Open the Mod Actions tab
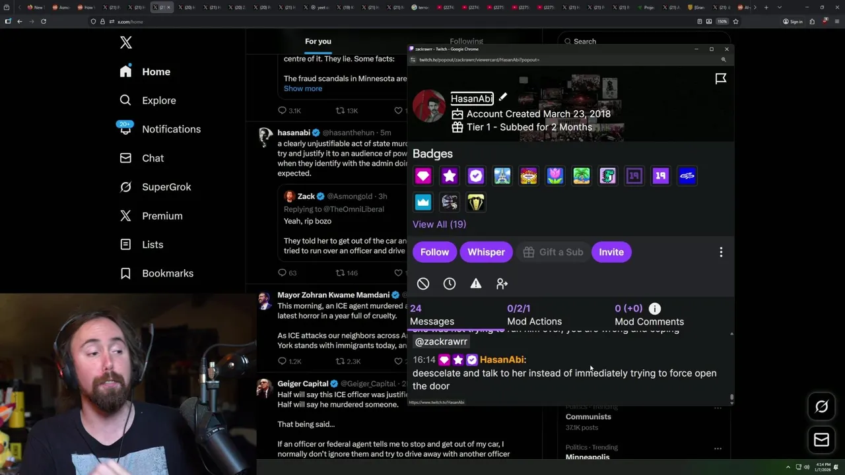Viewport: 845px width, 475px height. click(x=534, y=315)
